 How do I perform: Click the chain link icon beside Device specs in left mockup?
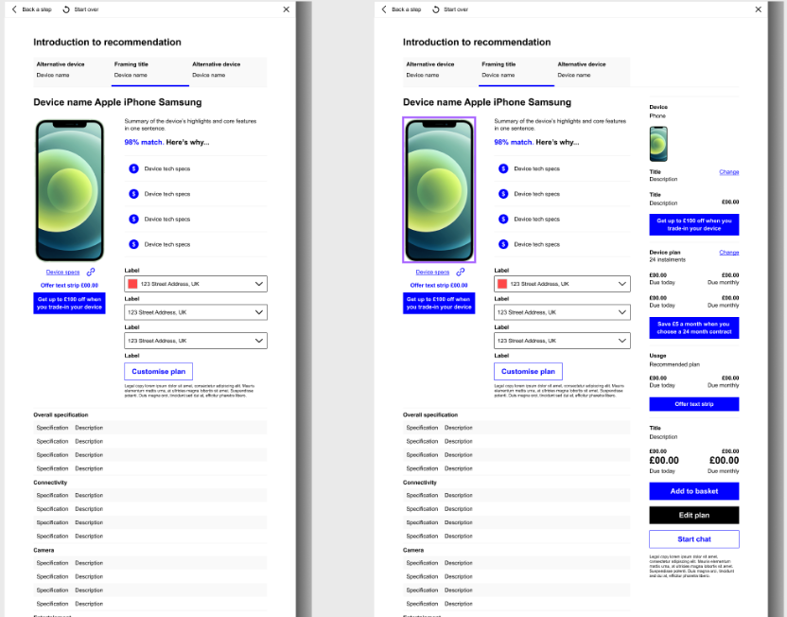tap(91, 273)
